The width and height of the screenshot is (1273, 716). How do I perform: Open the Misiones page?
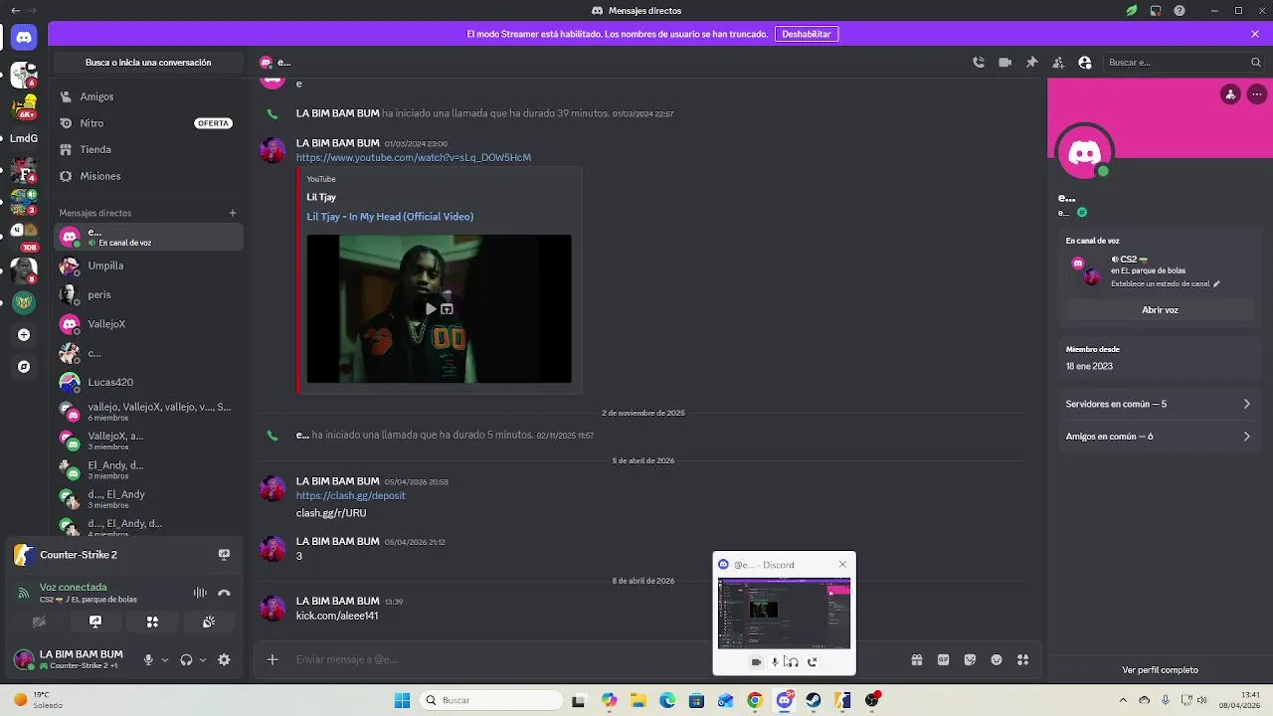[x=149, y=176]
